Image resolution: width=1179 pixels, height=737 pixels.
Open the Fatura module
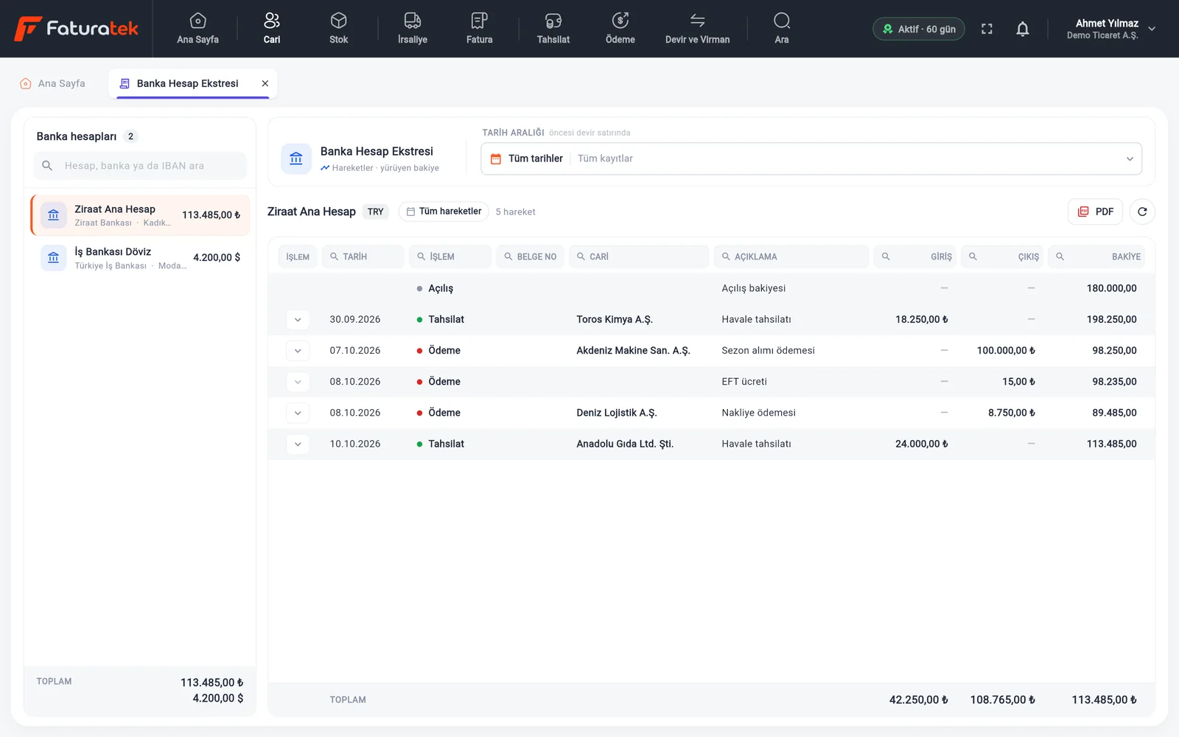tap(479, 29)
